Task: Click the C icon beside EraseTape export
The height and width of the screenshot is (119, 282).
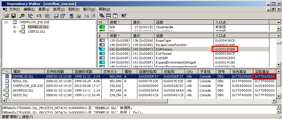Action: click(102, 41)
